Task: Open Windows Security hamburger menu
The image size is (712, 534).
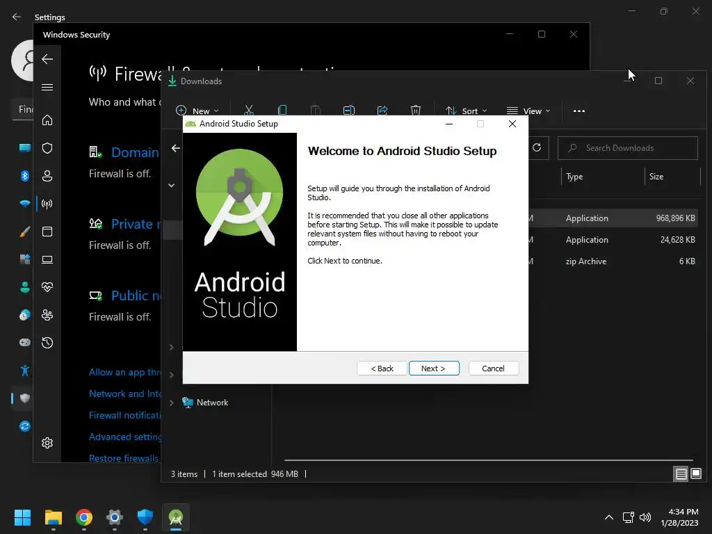Action: 47,87
